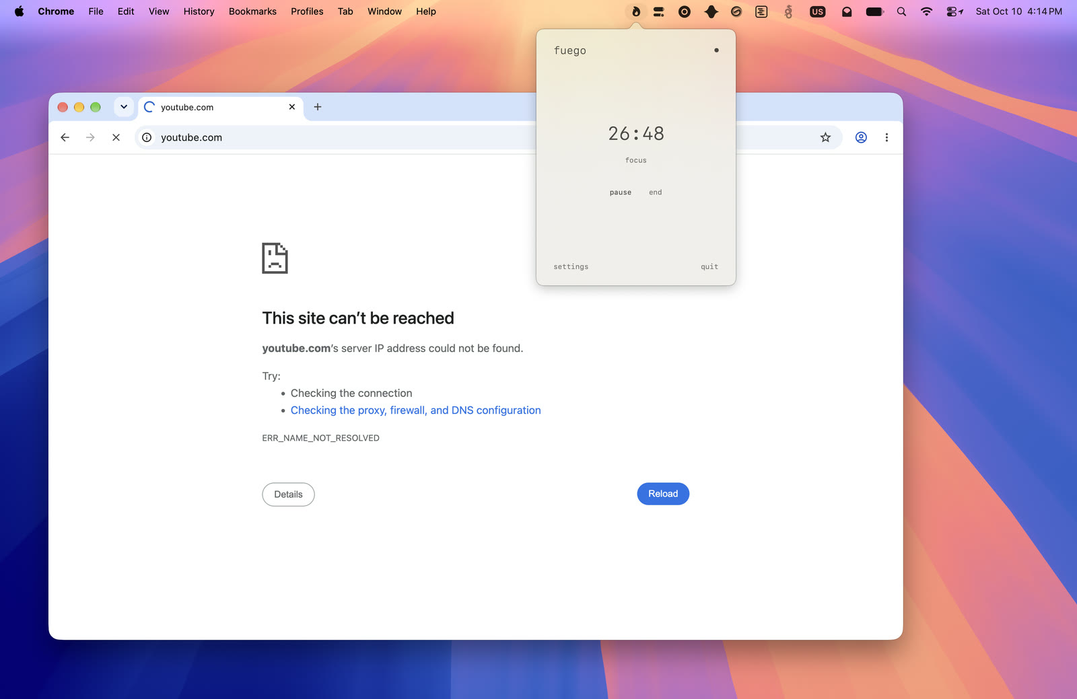Screen dimensions: 1077x699
Task: Open the Chrome profile icon
Action: [x=861, y=137]
